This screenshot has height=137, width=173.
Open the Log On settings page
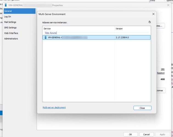pos(8,17)
